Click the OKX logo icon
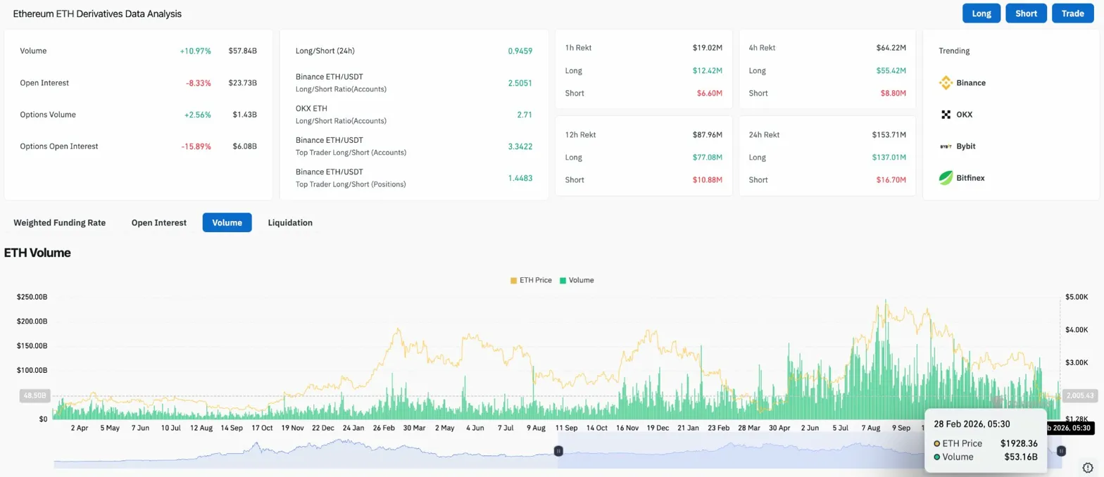This screenshot has height=477, width=1104. point(946,115)
